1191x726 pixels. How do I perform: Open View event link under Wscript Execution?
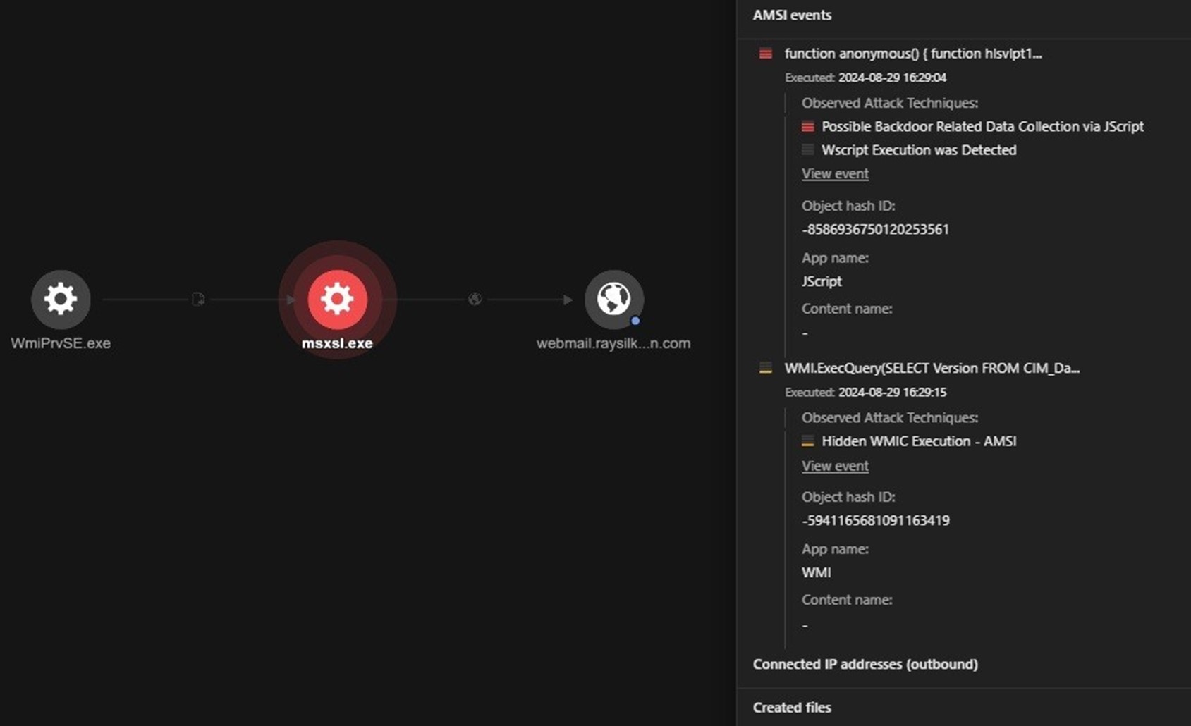835,173
